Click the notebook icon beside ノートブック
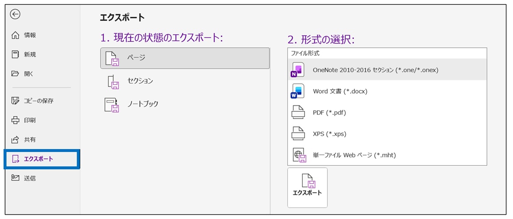513x219 pixels. (112, 105)
